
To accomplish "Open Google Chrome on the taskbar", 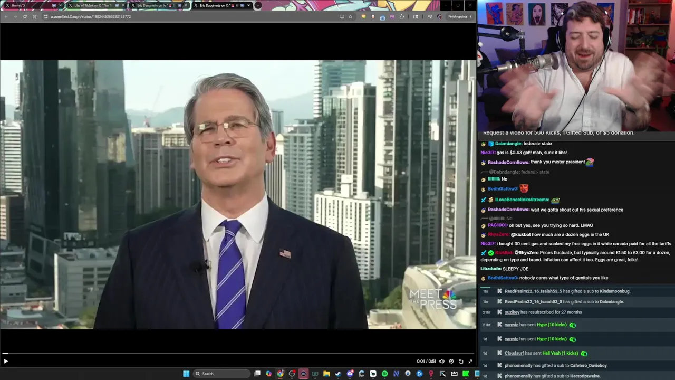I will (281, 374).
